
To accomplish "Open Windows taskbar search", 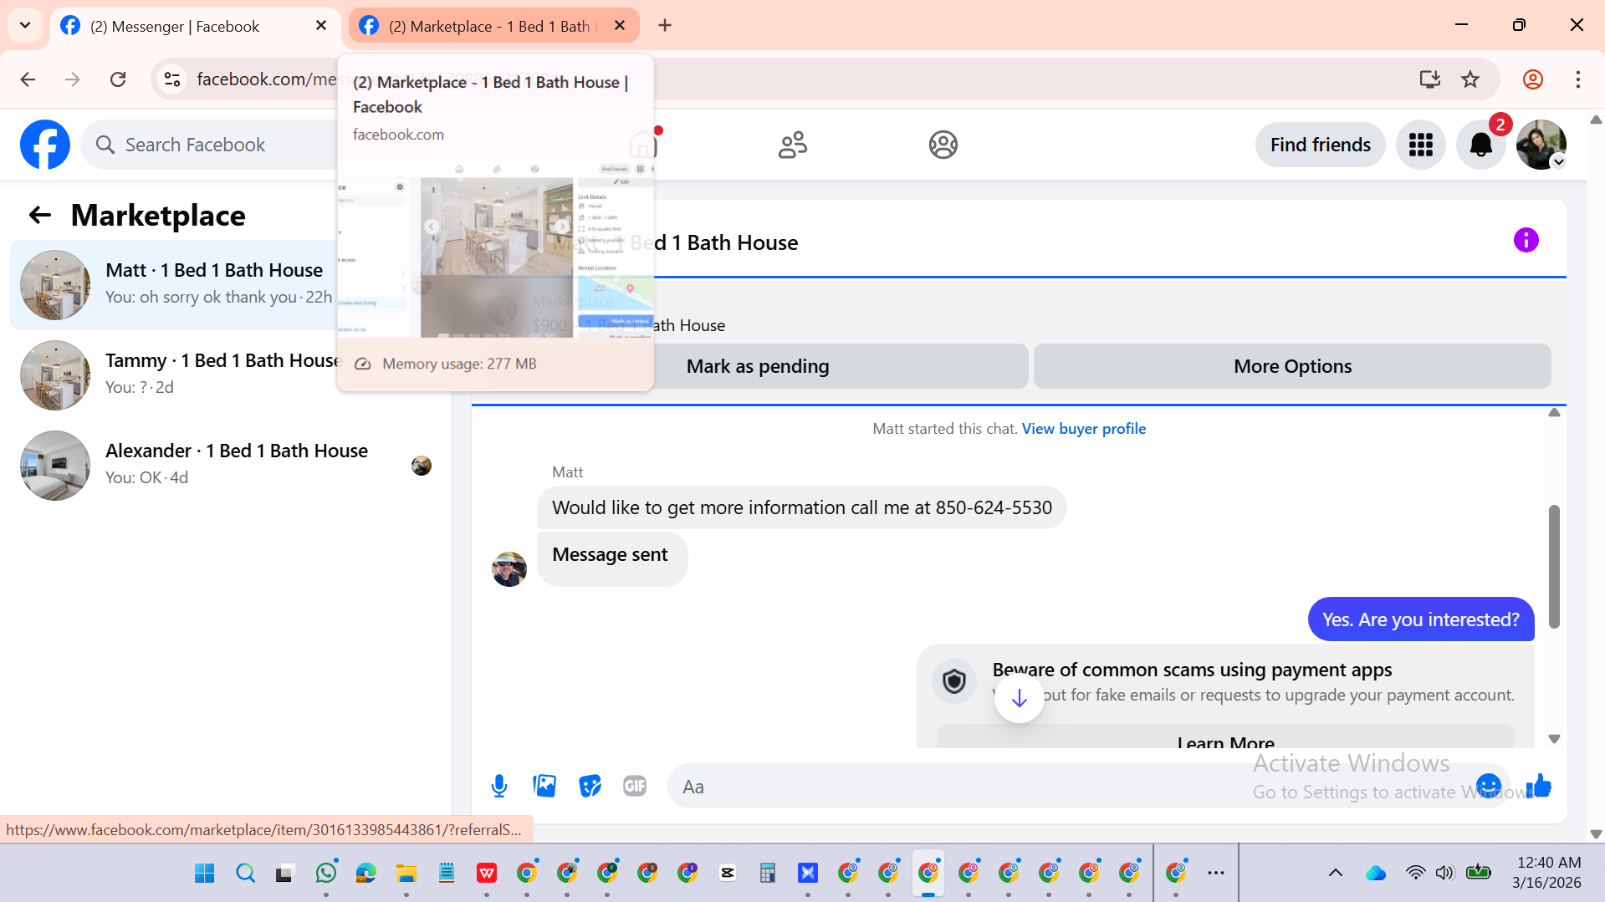I will point(245,874).
